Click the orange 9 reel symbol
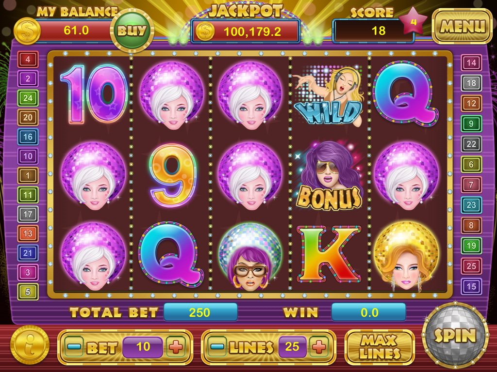Screen dimensions: 497x372 click(172, 175)
